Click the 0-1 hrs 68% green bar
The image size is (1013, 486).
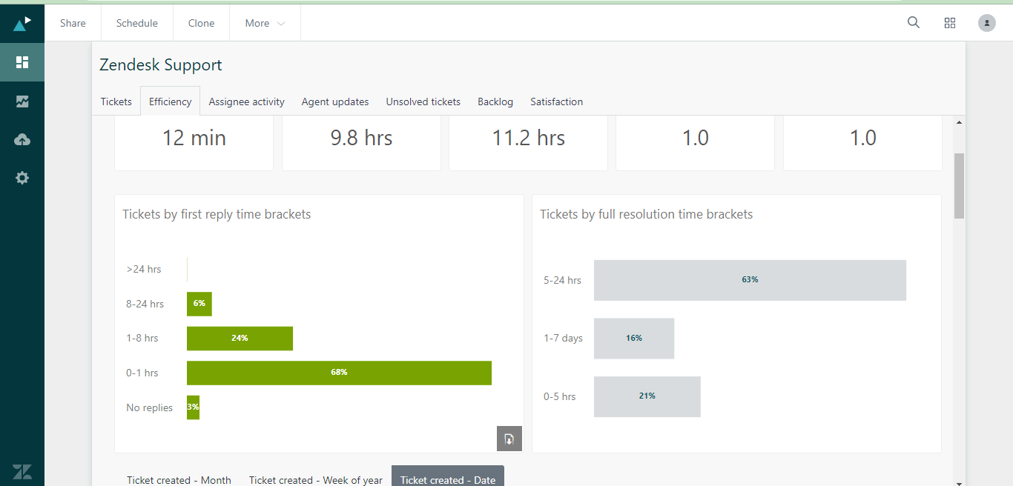339,373
